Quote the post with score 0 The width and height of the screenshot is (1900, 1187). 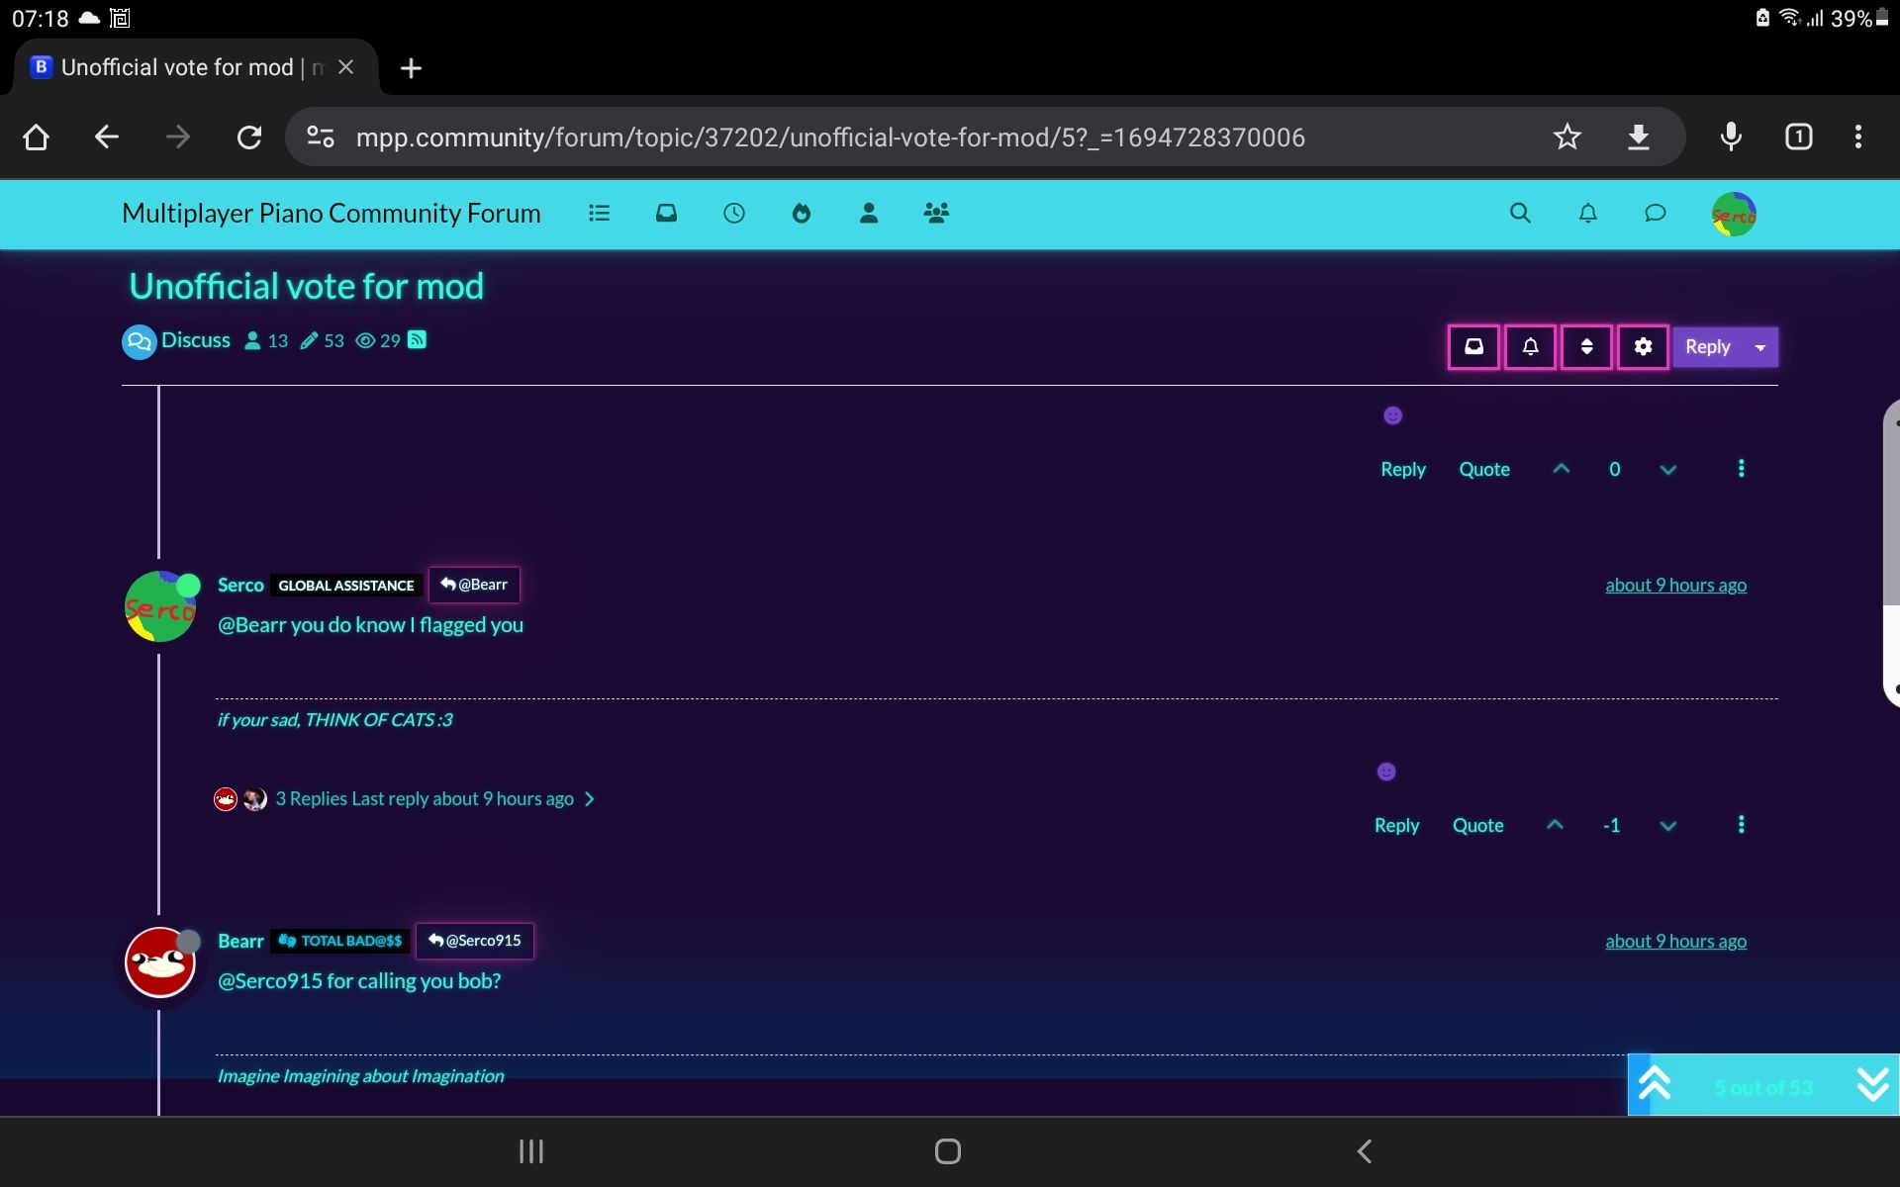pyautogui.click(x=1483, y=469)
